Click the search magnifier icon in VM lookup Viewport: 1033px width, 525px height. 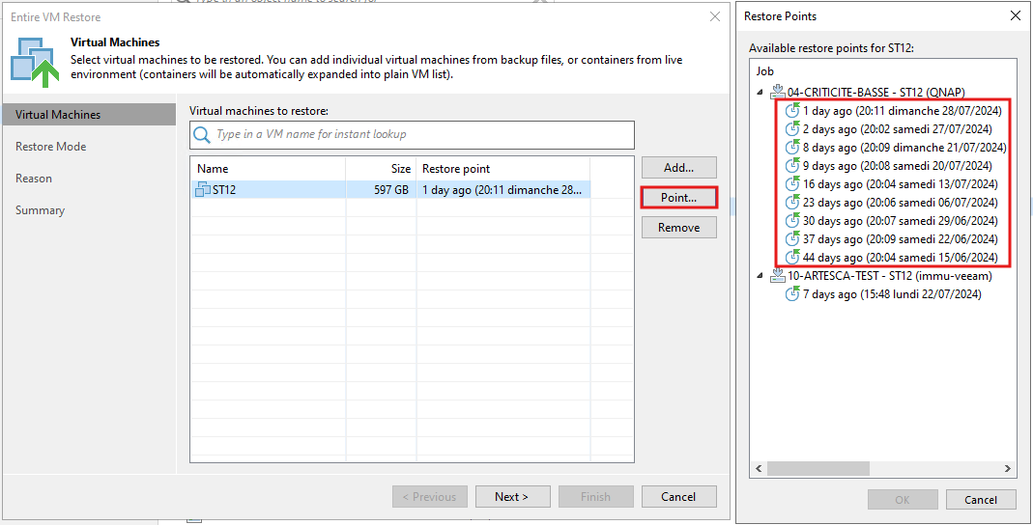click(202, 135)
